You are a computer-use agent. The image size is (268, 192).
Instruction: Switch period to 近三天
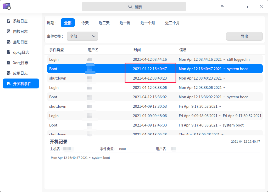click(104, 23)
